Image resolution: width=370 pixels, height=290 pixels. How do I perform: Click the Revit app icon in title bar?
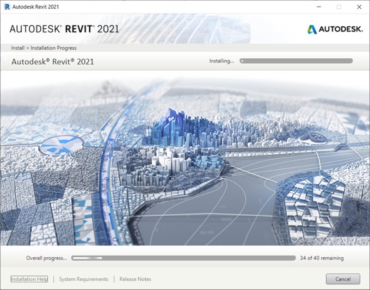pos(6,7)
